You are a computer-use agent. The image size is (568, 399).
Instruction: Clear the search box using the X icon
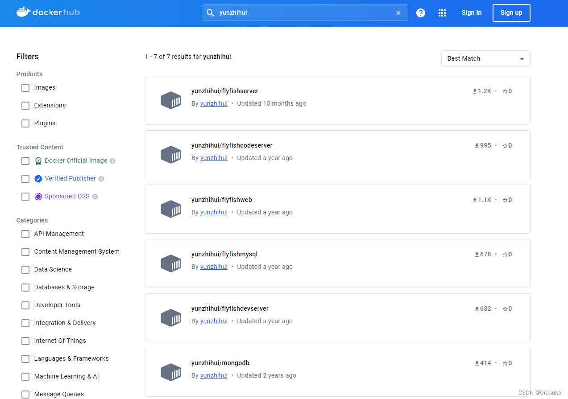[398, 12]
